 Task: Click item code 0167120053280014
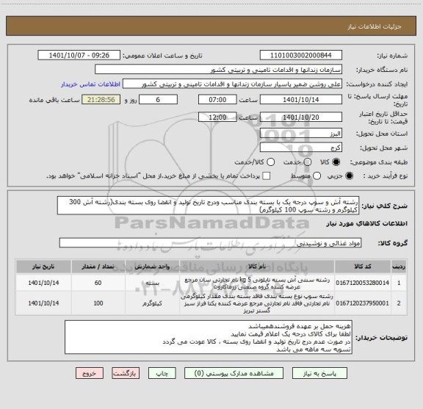(x=362, y=283)
